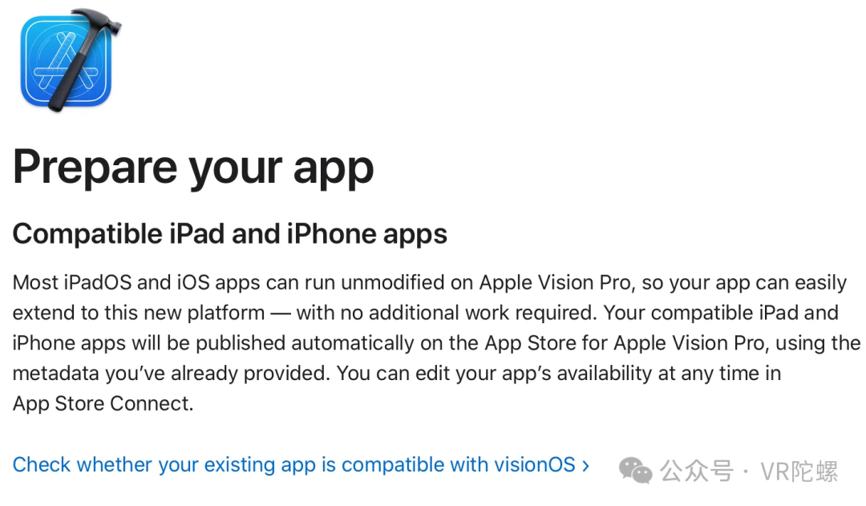Click the '公众号' watermark label

(x=697, y=472)
